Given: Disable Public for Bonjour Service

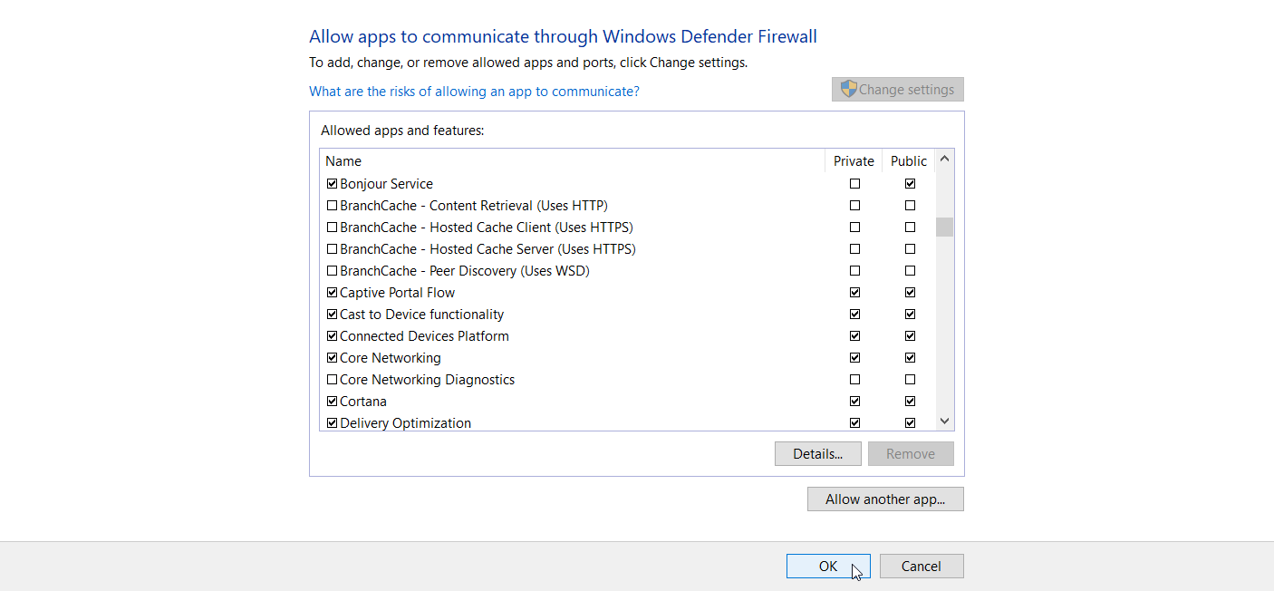Looking at the screenshot, I should pyautogui.click(x=910, y=184).
